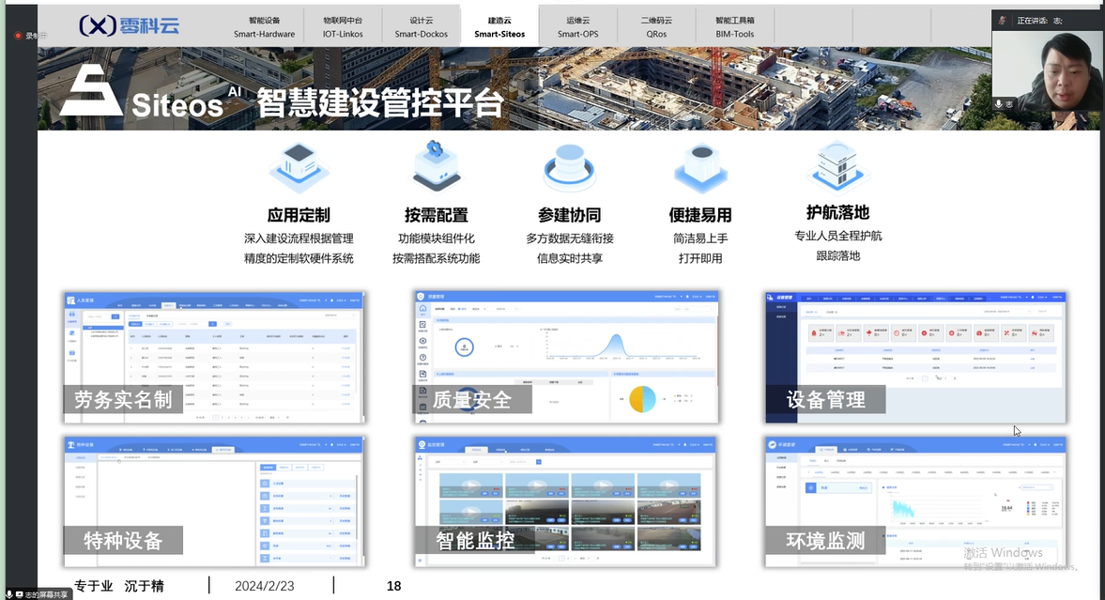Click the 零科云 logo
The image size is (1105, 600).
tap(129, 26)
